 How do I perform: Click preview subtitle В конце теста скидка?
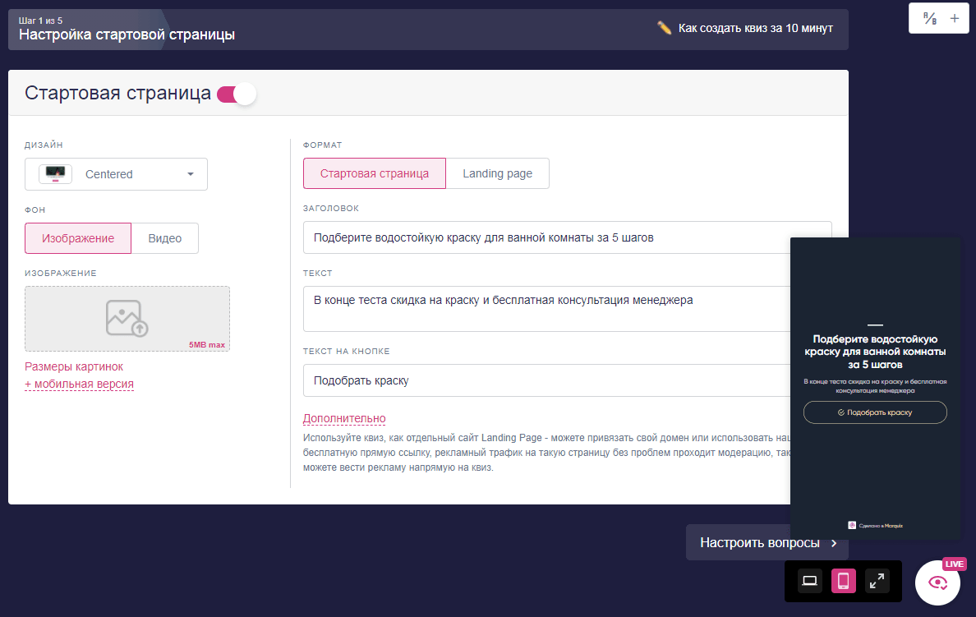pos(875,386)
